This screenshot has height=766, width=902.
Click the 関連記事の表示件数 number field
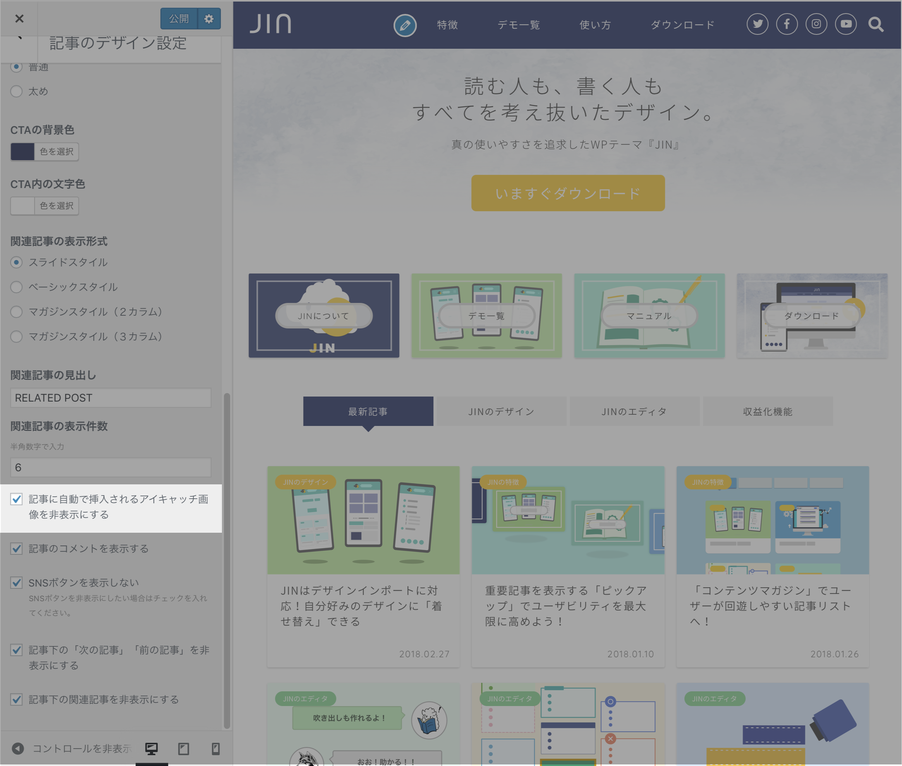pyautogui.click(x=111, y=467)
